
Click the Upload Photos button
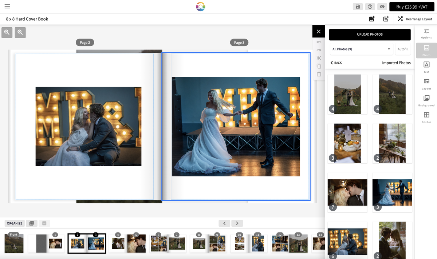pos(370,34)
